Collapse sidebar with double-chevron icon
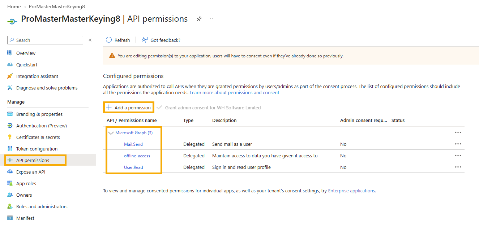This screenshot has width=479, height=227. coord(90,40)
